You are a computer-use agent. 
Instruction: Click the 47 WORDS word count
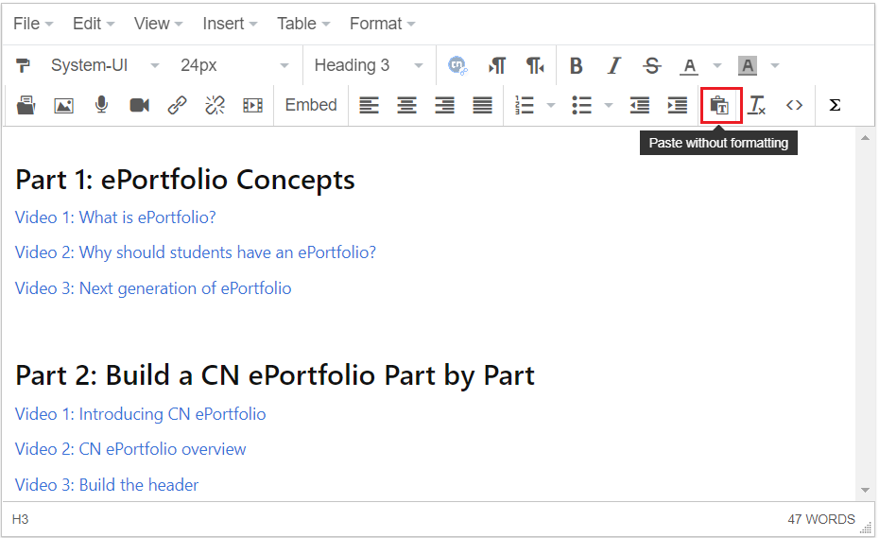[821, 519]
